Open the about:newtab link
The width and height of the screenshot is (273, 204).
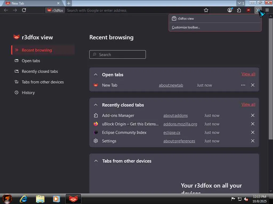click(x=171, y=85)
